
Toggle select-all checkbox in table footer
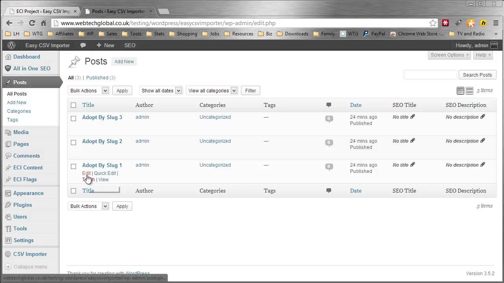[x=73, y=191]
